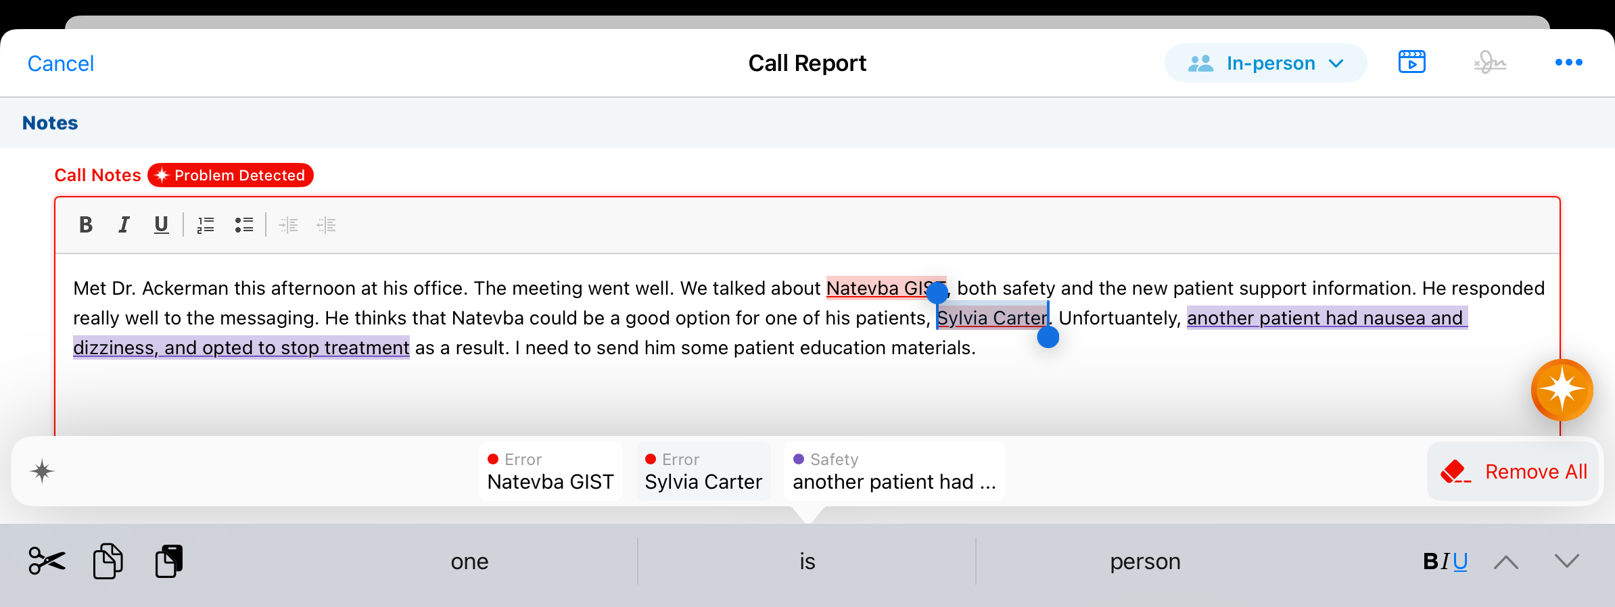Tap the Problem Detected red badge
The width and height of the screenshot is (1615, 607).
pos(231,175)
